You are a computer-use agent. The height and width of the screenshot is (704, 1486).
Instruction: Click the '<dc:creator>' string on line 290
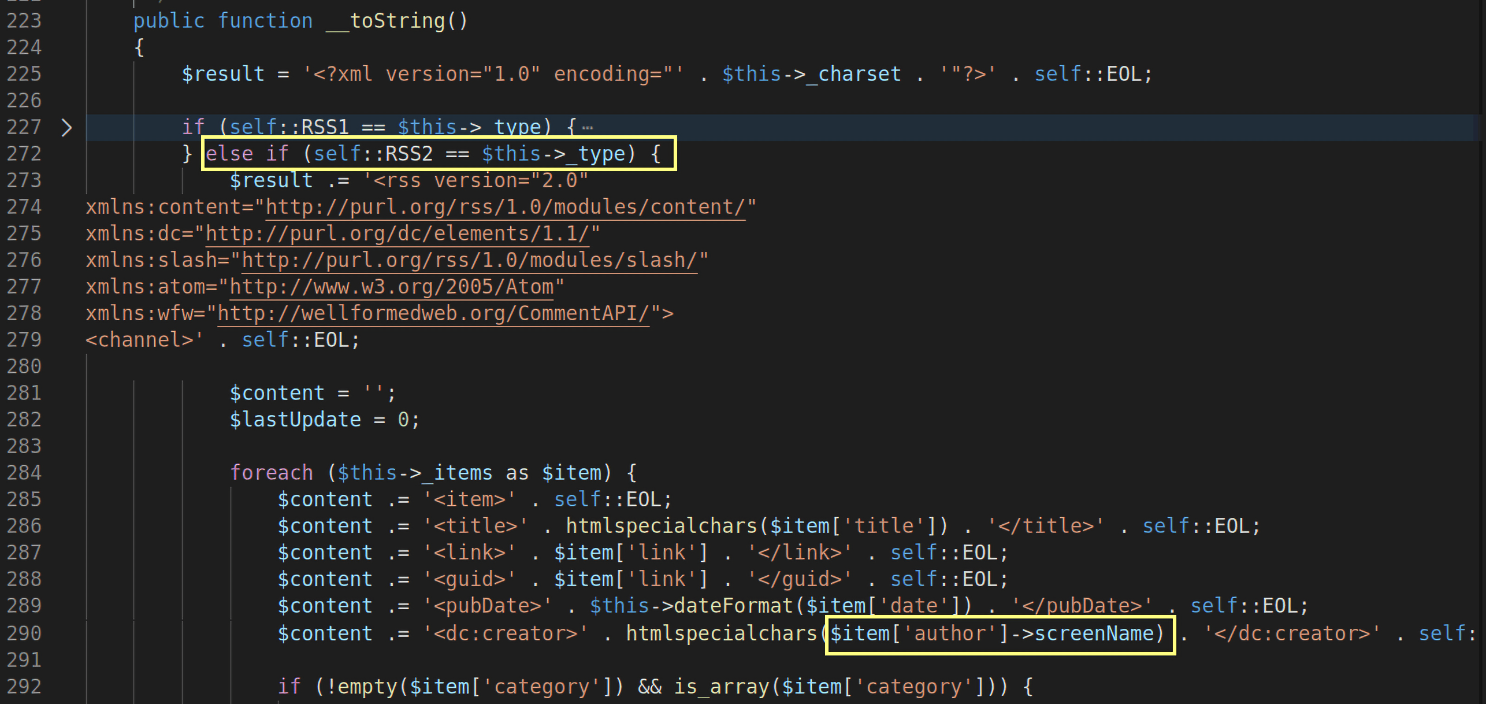pos(506,633)
